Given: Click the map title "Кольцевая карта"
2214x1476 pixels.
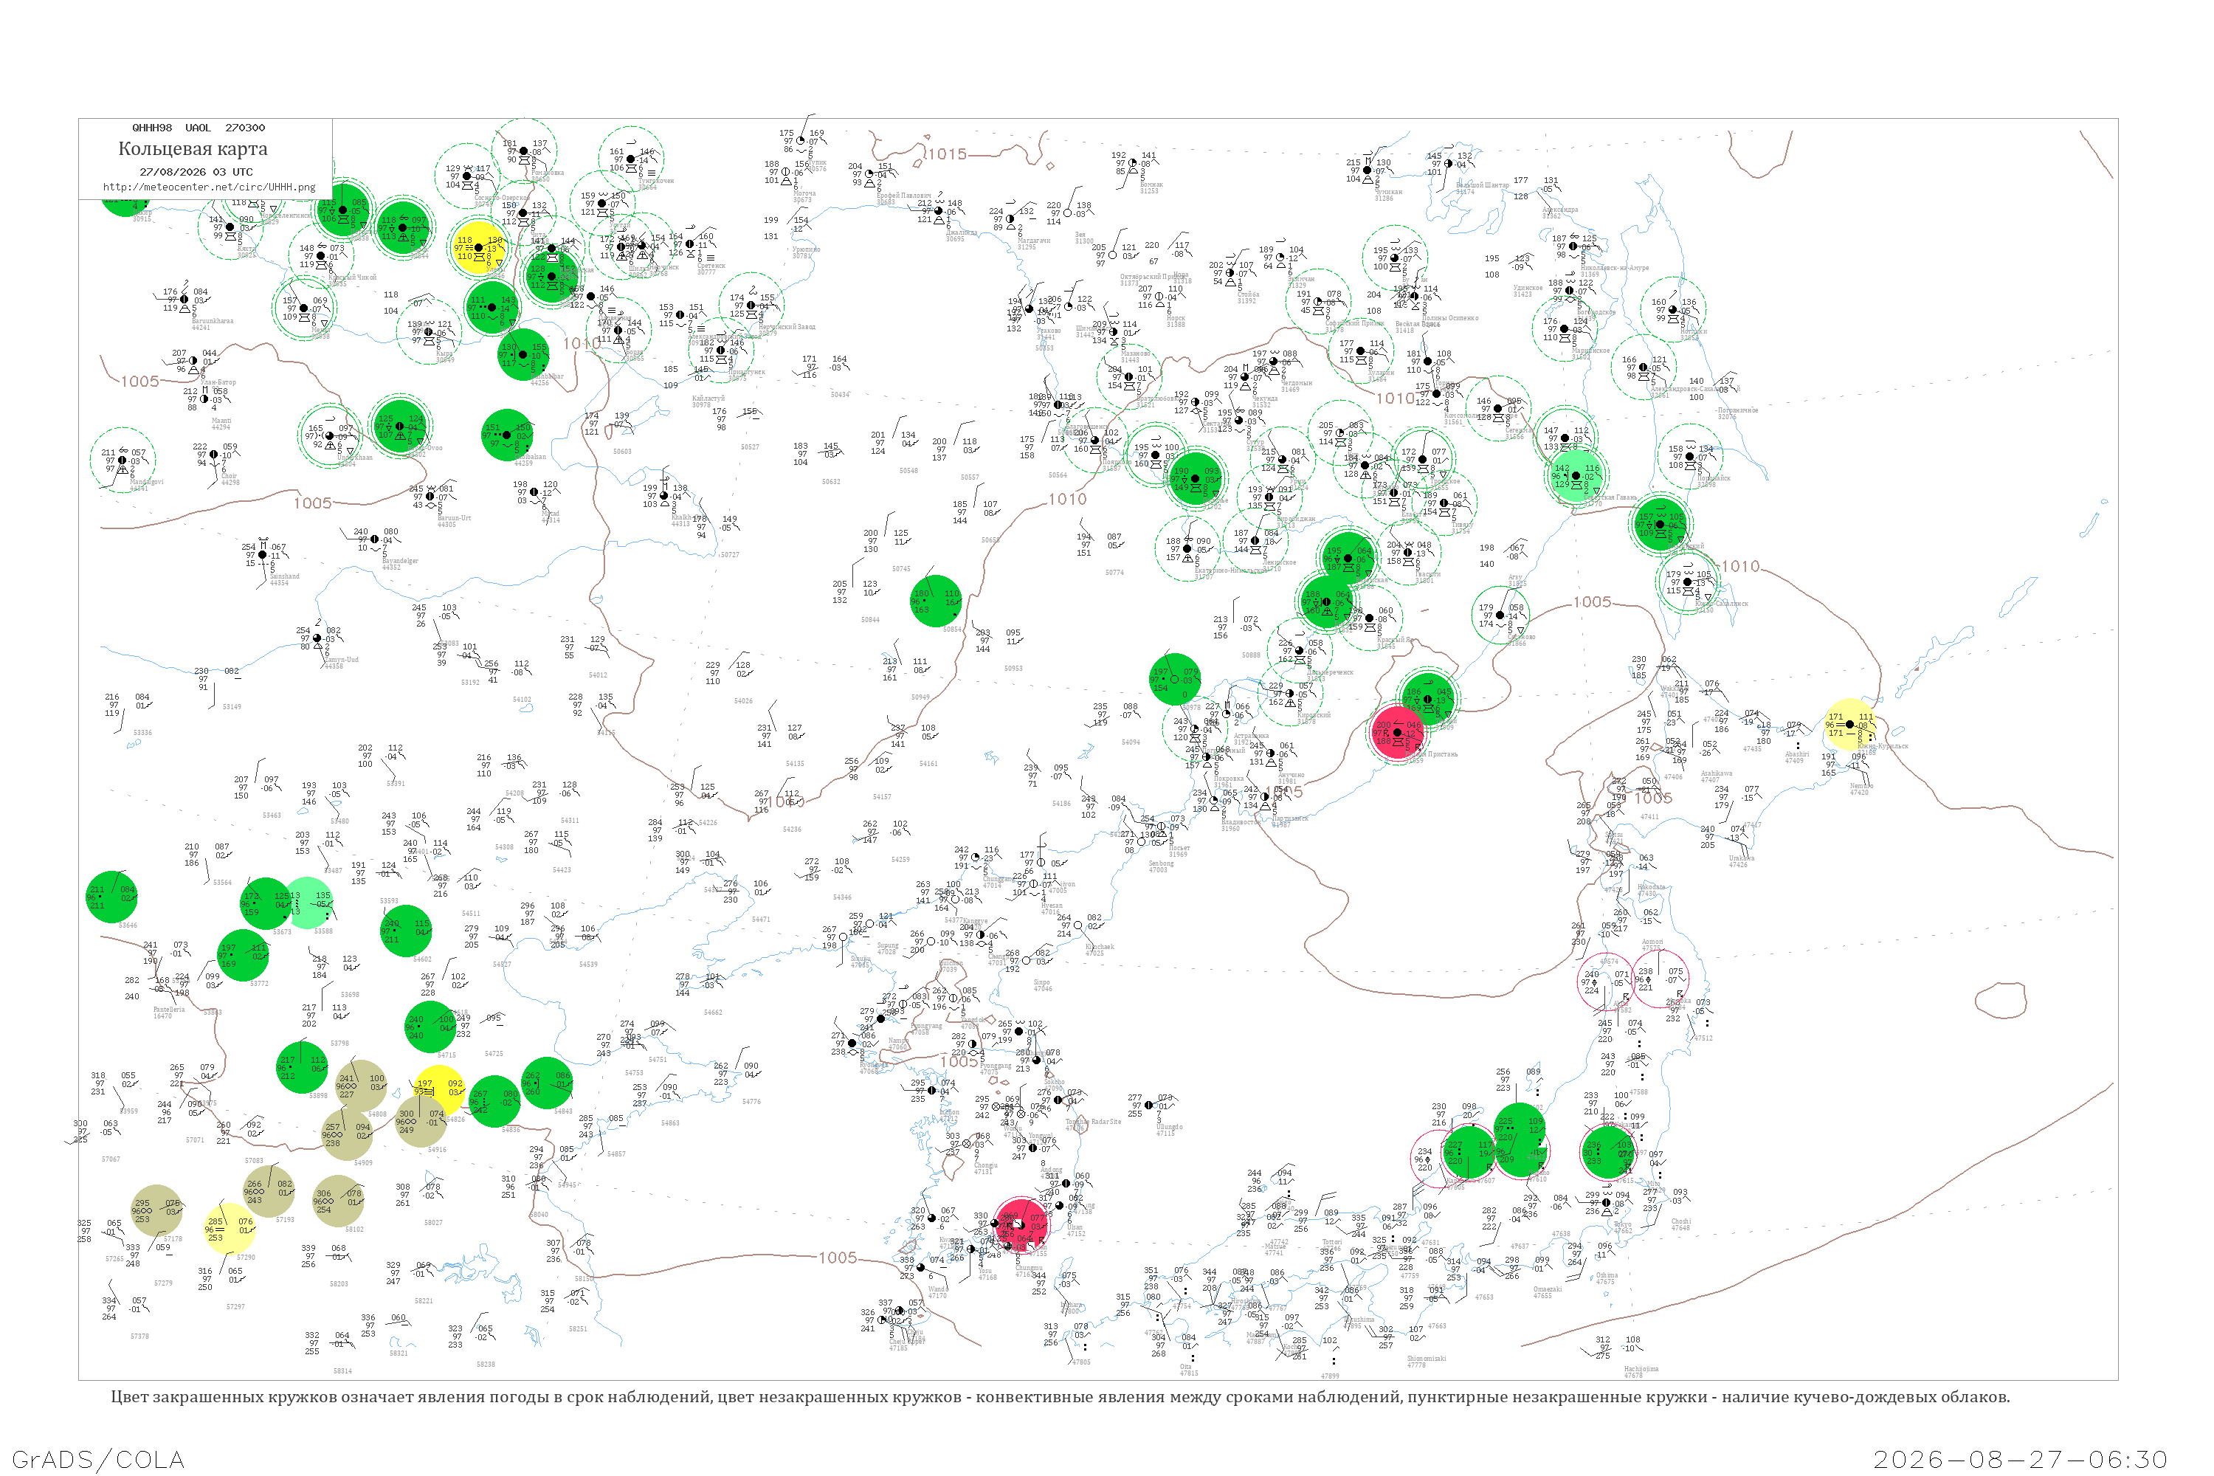Looking at the screenshot, I should (x=193, y=149).
